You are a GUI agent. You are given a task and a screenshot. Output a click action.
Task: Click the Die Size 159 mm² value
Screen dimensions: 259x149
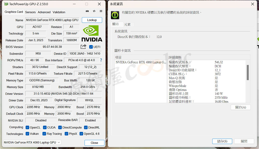[x=71, y=34]
